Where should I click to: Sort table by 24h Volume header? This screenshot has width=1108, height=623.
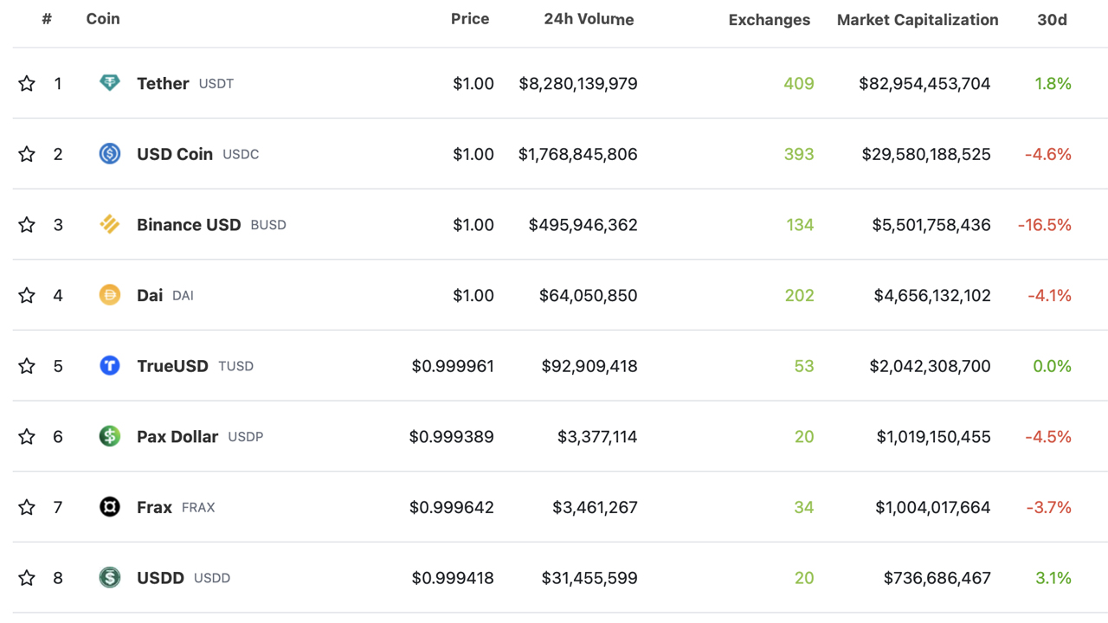click(x=589, y=19)
